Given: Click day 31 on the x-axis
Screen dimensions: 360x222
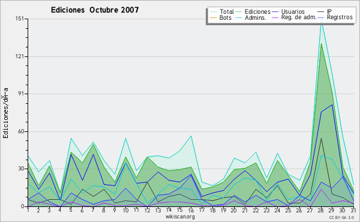Looking at the screenshot, I should pyautogui.click(x=353, y=210).
